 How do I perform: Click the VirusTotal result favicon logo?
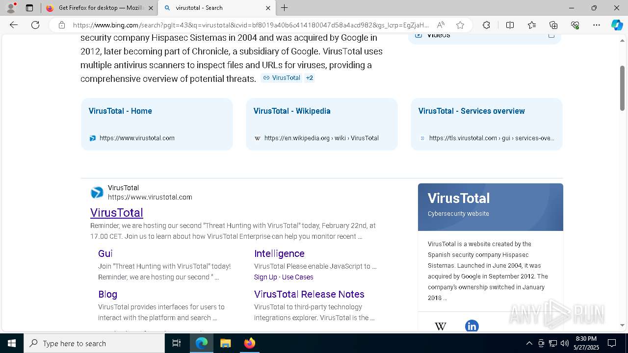click(x=97, y=193)
